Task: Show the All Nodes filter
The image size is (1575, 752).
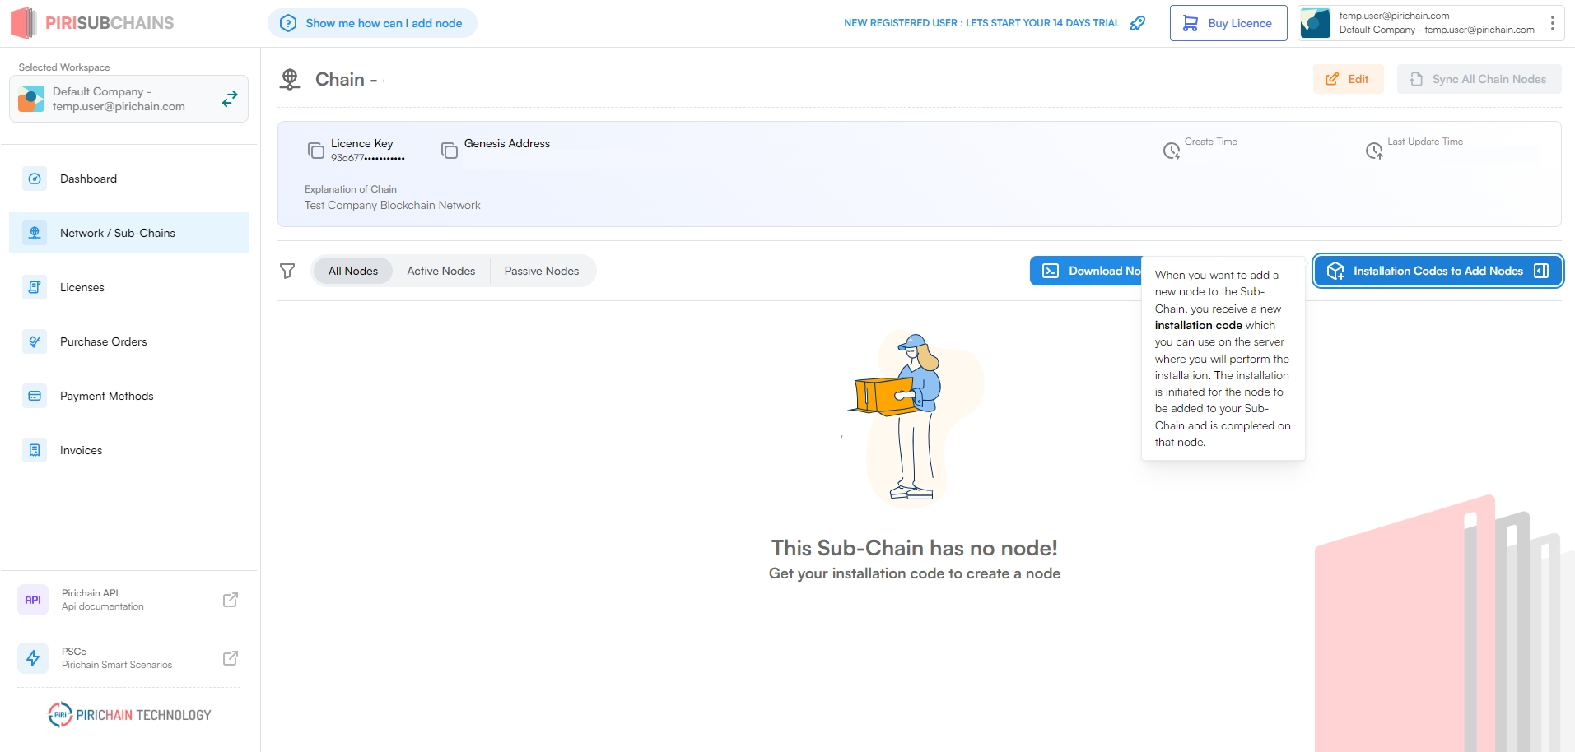Action: 353,271
